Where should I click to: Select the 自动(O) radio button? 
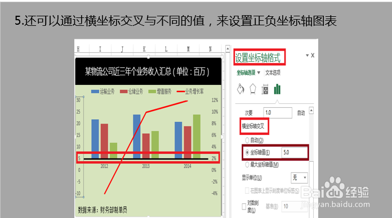pyautogui.click(x=247, y=140)
